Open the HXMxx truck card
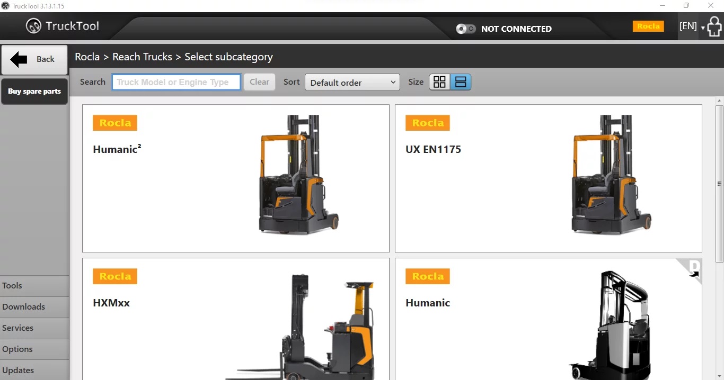 coord(236,319)
